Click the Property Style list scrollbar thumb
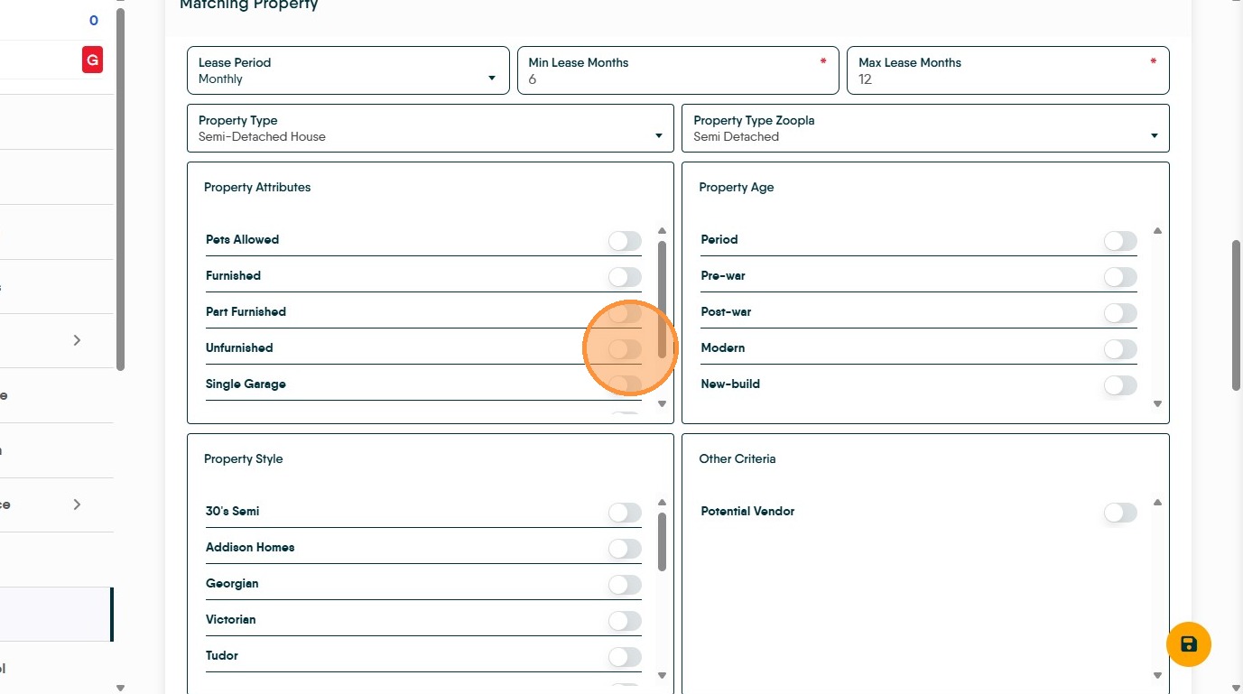 [662, 541]
